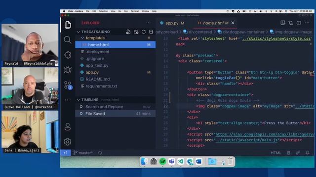The width and height of the screenshot is (316, 177).
Task: Open requirements.txt in Explorer
Action: point(115,86)
